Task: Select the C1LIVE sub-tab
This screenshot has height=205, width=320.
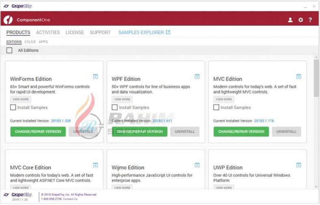Action: point(30,42)
